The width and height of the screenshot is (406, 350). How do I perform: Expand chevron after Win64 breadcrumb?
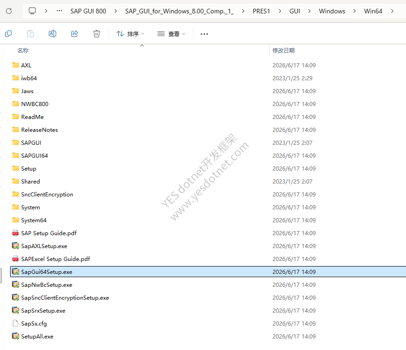click(x=392, y=11)
